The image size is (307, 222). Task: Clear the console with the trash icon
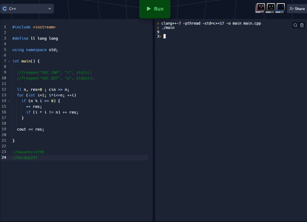point(302,25)
